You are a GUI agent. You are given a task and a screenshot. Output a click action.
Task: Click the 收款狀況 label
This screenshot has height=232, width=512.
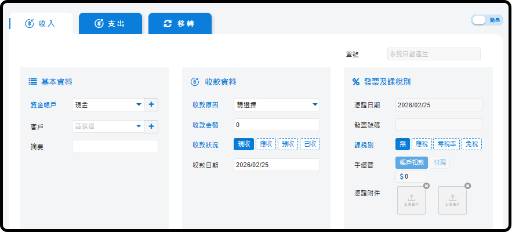point(205,146)
